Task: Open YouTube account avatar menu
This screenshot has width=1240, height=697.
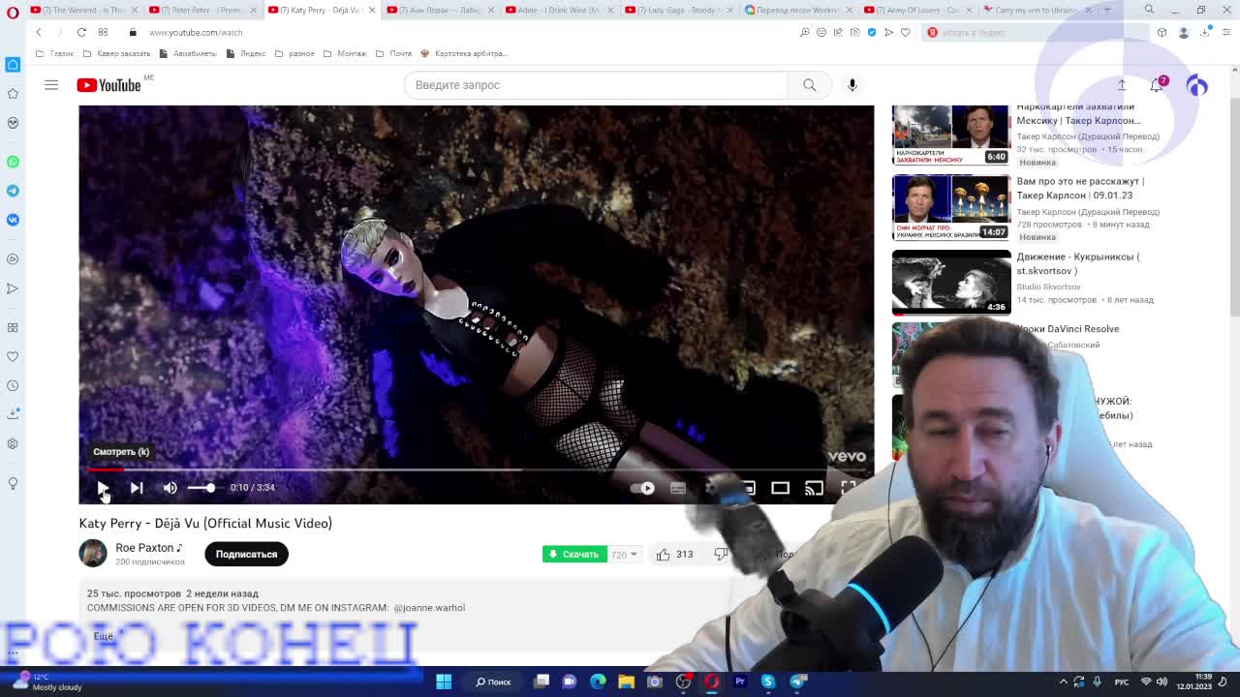Action: pyautogui.click(x=1197, y=85)
